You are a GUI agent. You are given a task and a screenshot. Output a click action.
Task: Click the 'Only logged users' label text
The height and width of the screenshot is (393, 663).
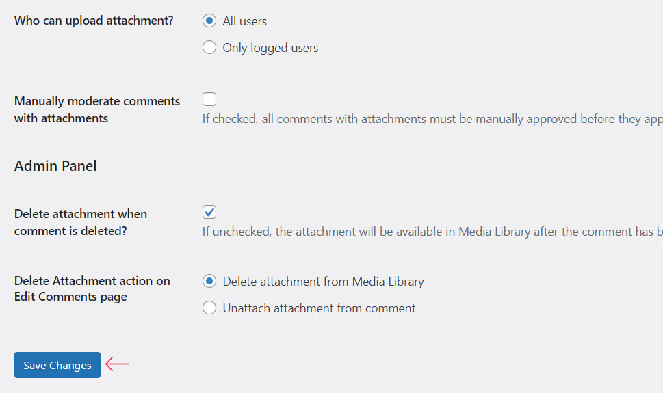pyautogui.click(x=270, y=48)
